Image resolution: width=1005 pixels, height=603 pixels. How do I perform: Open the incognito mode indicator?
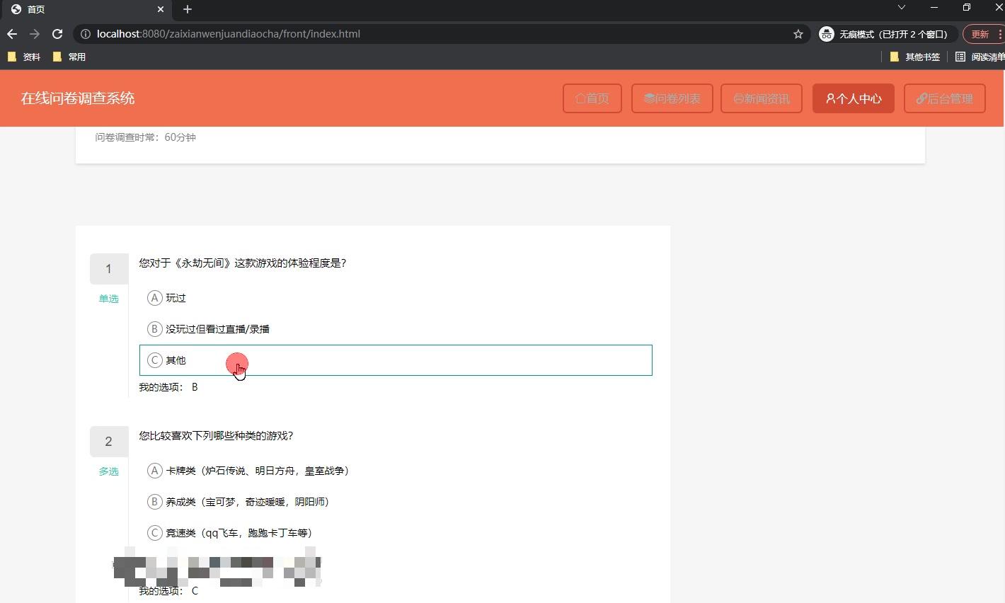coord(888,34)
